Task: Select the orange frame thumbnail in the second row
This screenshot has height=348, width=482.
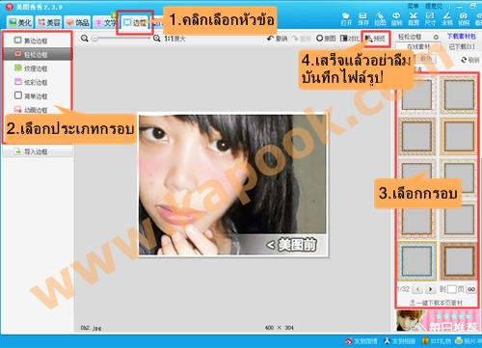Action: click(459, 136)
